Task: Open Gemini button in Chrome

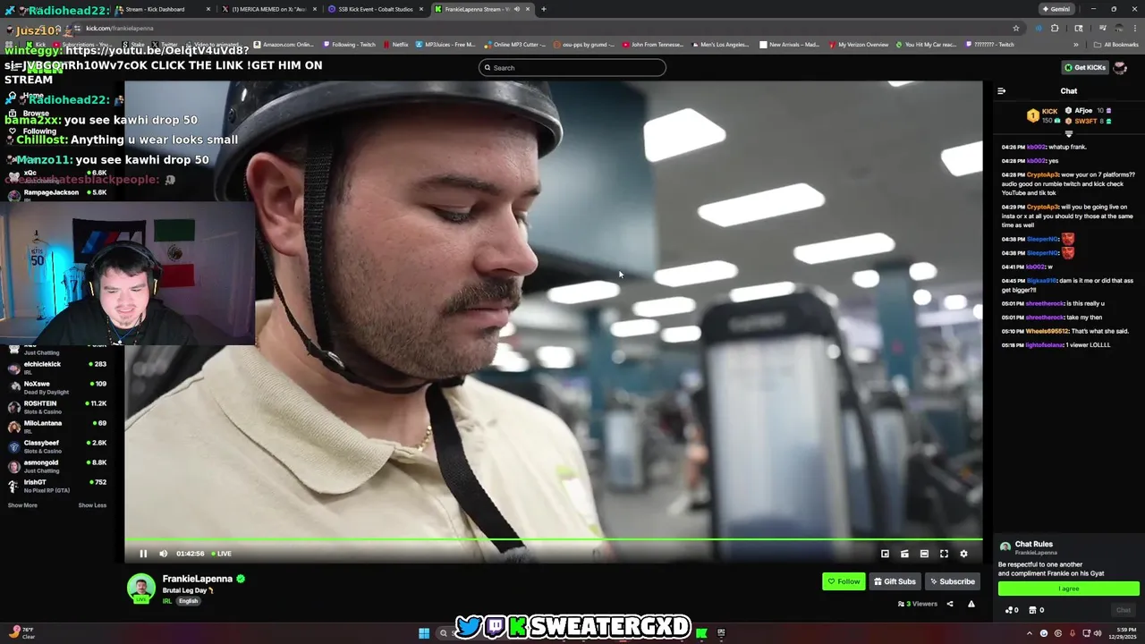Action: [x=1056, y=9]
